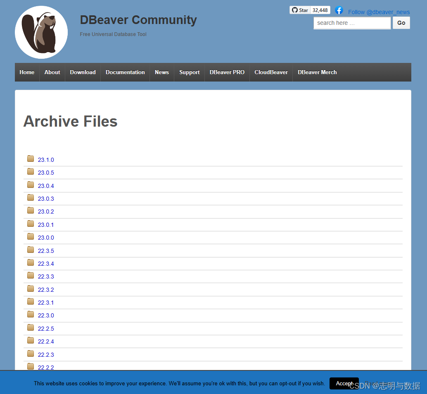Image resolution: width=427 pixels, height=394 pixels.
Task: Click the folder icon for 22.2.3
Action: point(31,353)
